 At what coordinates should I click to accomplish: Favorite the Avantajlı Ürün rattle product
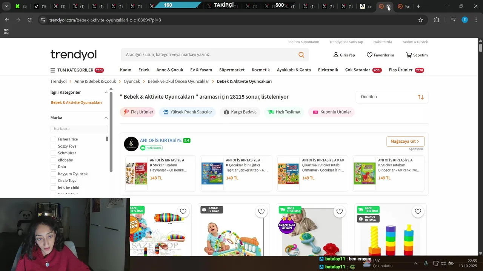(x=340, y=212)
